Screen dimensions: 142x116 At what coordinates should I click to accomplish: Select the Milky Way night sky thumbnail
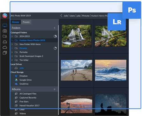111,105
